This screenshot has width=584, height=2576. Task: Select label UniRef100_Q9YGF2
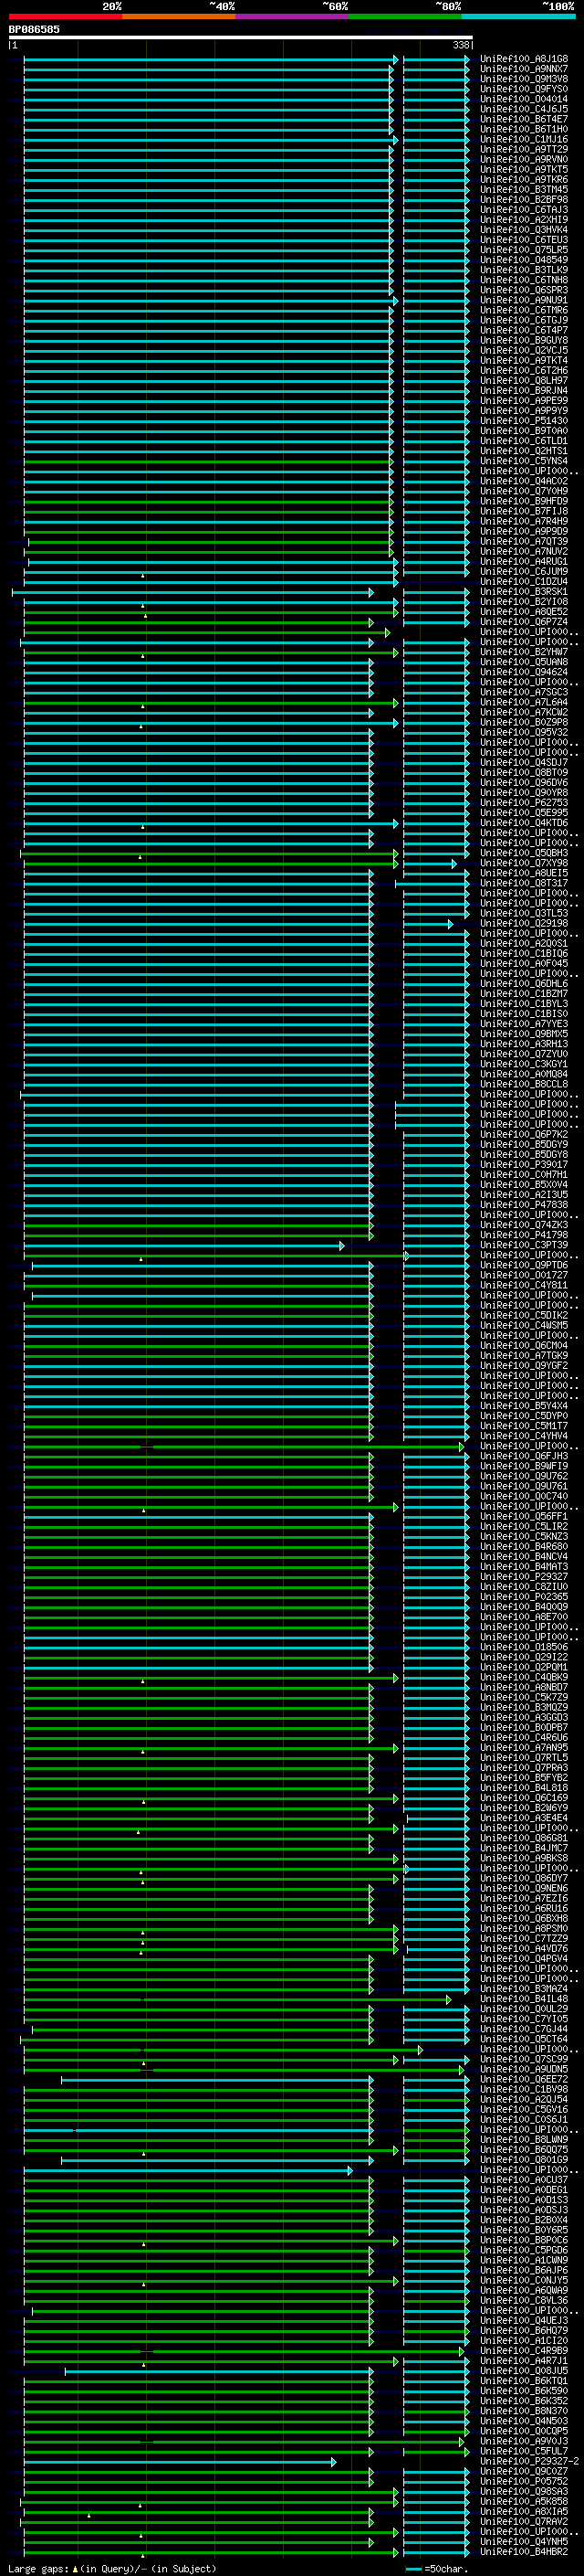tap(523, 1365)
